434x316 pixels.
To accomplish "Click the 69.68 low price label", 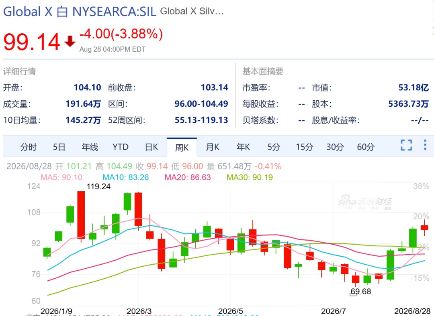I will tap(360, 292).
